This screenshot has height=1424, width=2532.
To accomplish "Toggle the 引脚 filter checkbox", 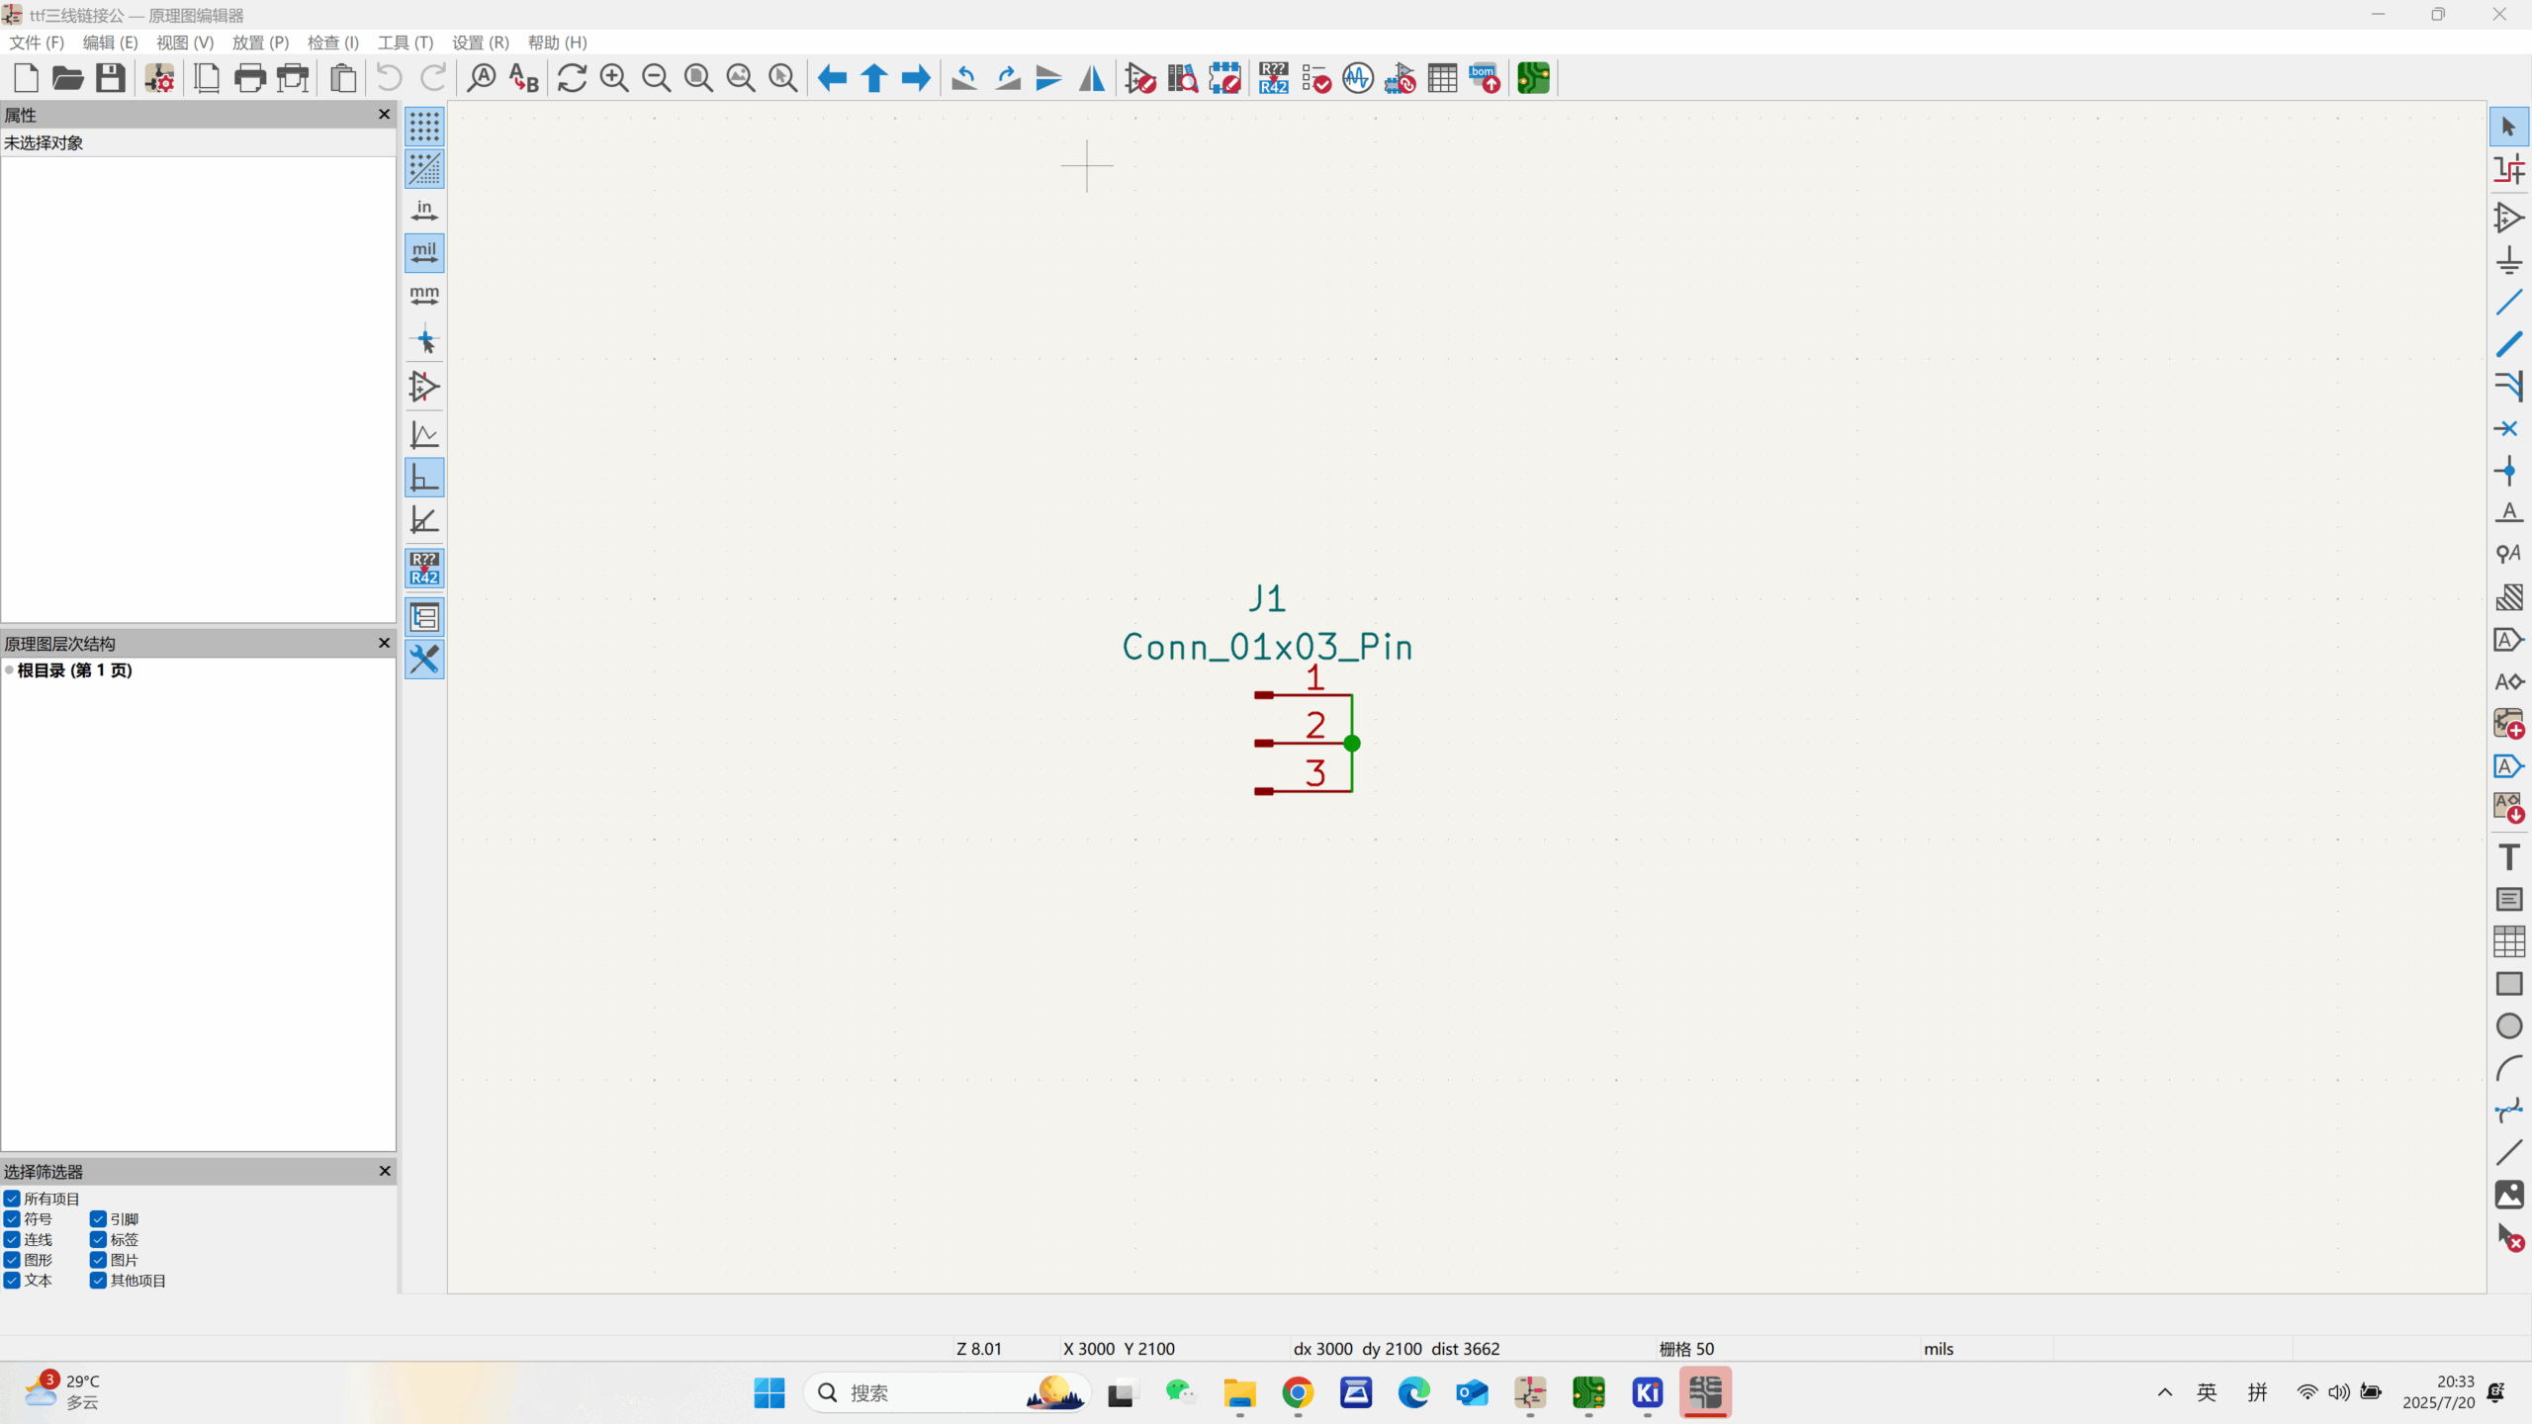I will click(99, 1219).
